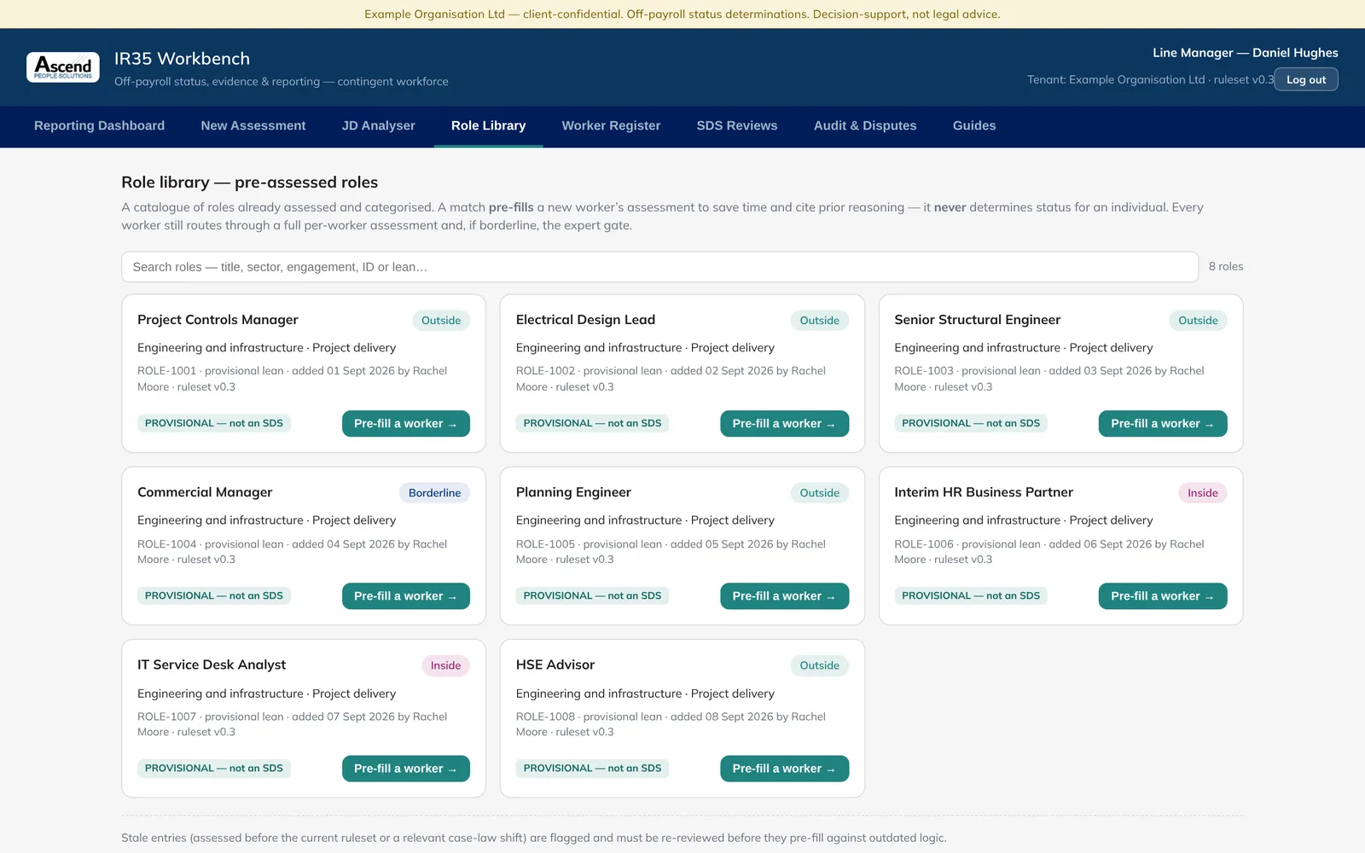Click Inside badge on Interim HR Business Partner
This screenshot has height=853, width=1365.
1203,493
